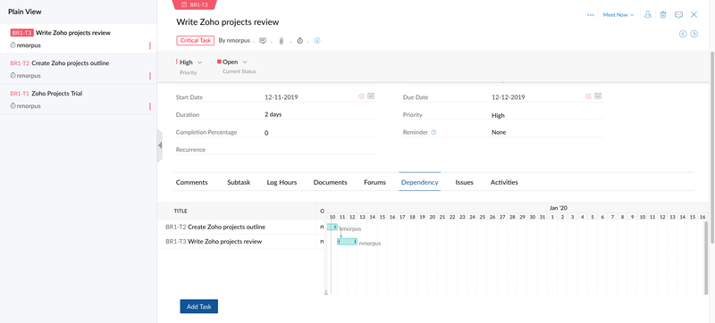Click the timer clock icon

click(300, 41)
